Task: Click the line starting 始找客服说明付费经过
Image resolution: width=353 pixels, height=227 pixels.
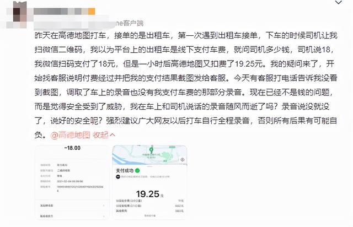Action: point(186,78)
